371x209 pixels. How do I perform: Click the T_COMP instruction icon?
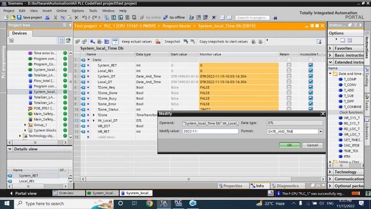point(340,79)
